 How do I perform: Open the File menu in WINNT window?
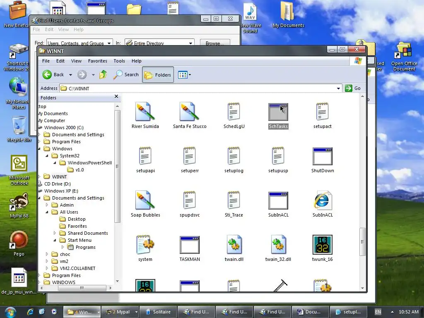(46, 61)
